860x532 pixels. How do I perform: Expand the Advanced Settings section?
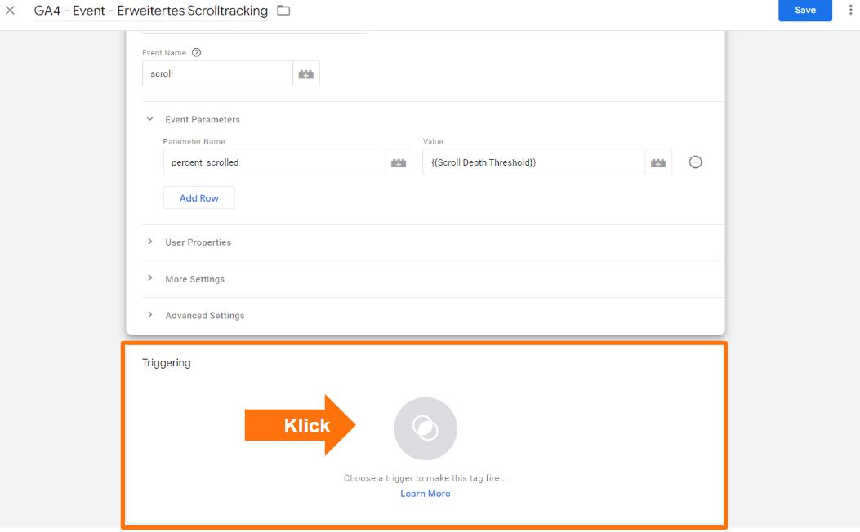(x=204, y=316)
